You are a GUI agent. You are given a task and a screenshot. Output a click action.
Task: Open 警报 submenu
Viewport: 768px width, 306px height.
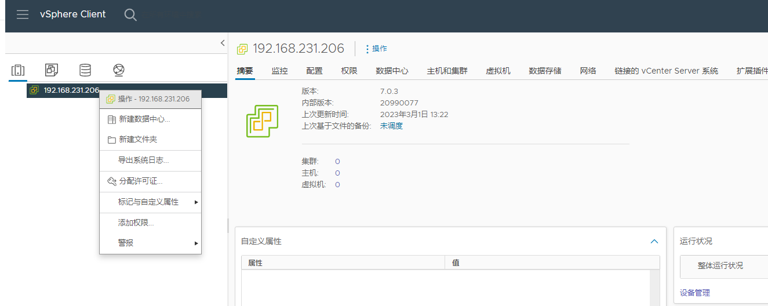point(150,243)
